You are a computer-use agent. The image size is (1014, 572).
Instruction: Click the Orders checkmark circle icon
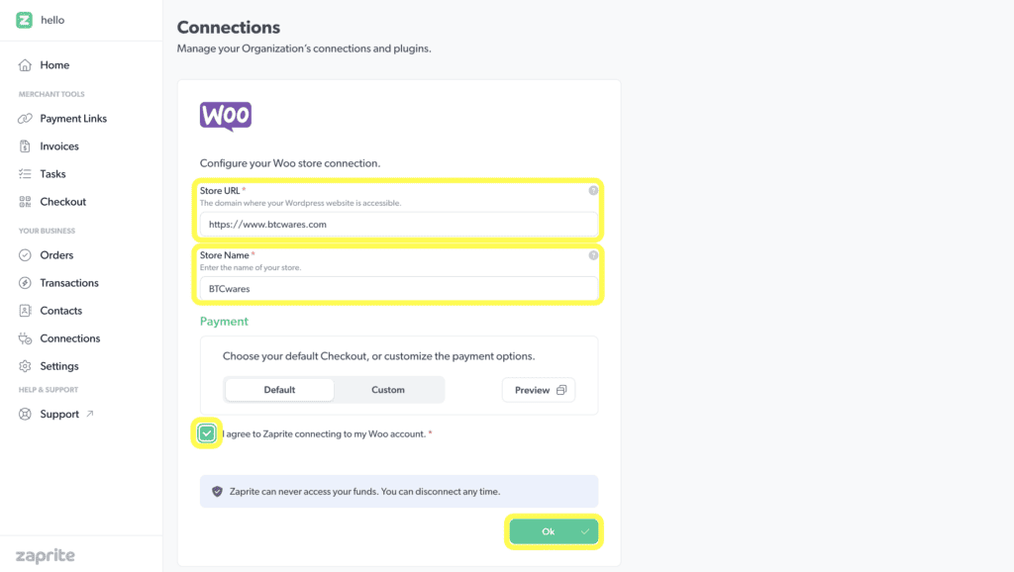[26, 255]
